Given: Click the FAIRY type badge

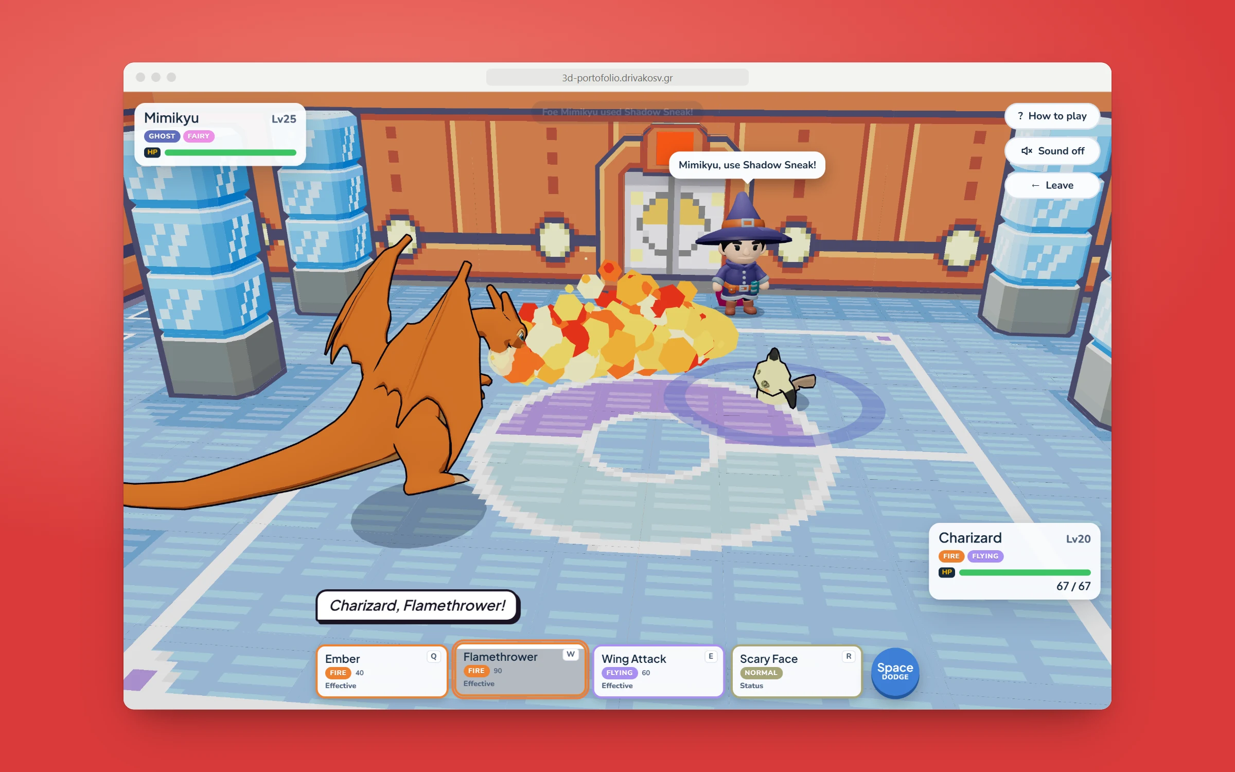Looking at the screenshot, I should 199,136.
